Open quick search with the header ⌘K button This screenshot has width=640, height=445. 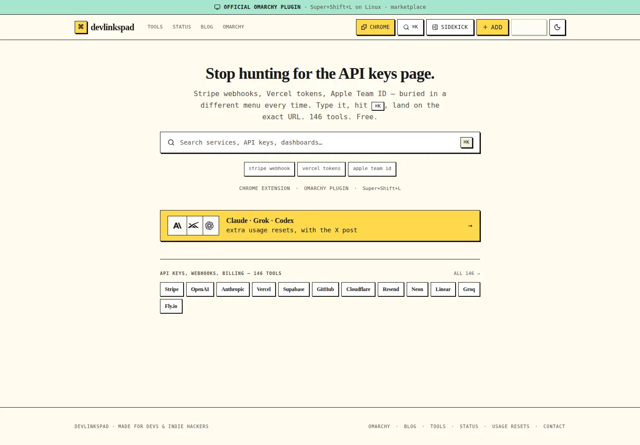[411, 27]
